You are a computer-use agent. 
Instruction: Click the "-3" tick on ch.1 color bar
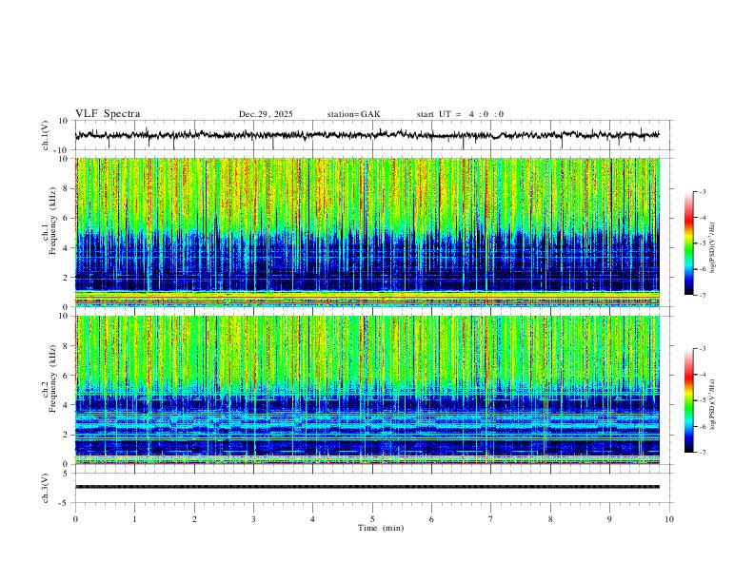click(702, 191)
